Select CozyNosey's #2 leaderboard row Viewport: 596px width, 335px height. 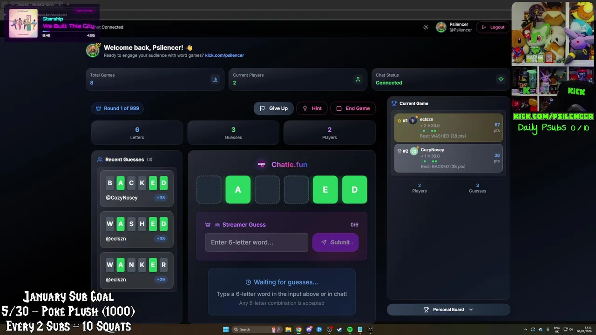click(448, 158)
